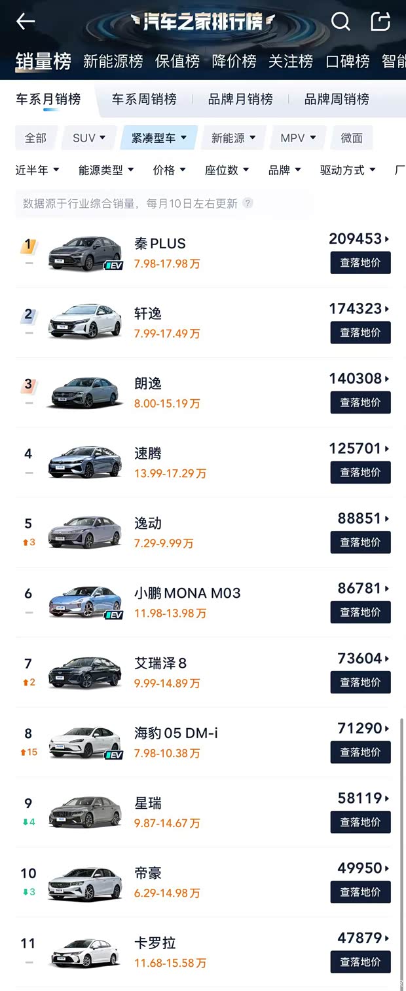
Task: Open the 价格 price filter dropdown
Action: pyautogui.click(x=169, y=170)
